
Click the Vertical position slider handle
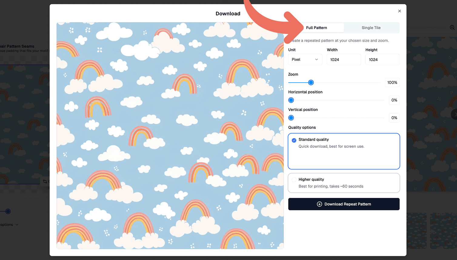coord(291,118)
